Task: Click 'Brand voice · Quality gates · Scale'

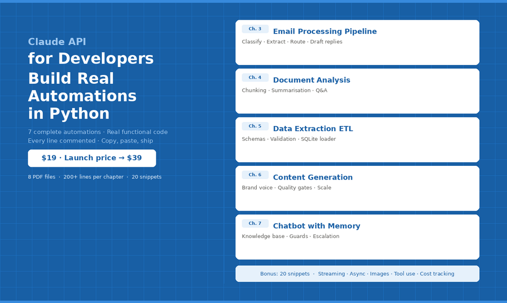Action: coord(287,188)
